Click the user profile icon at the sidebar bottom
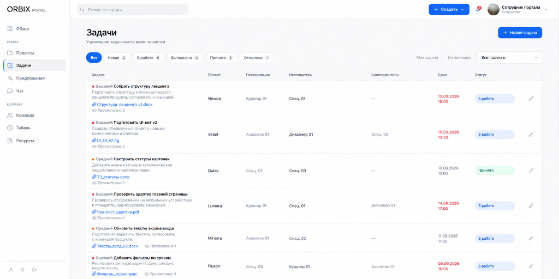Image resolution: width=559 pixels, height=279 pixels. pyautogui.click(x=11, y=270)
